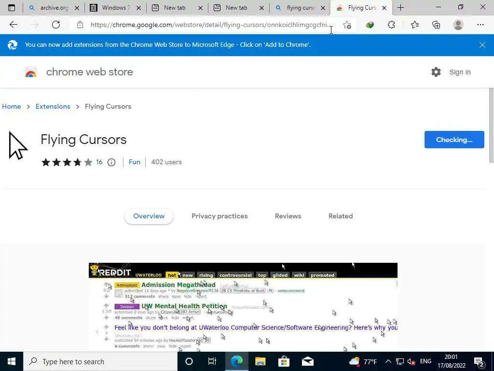Click the page vertical scrollbar
The image size is (494, 371).
click(491, 126)
